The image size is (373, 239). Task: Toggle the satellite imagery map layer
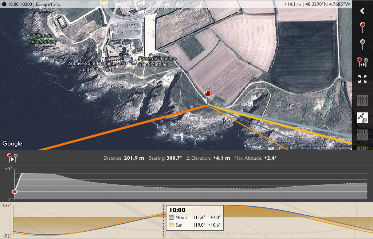click(362, 118)
